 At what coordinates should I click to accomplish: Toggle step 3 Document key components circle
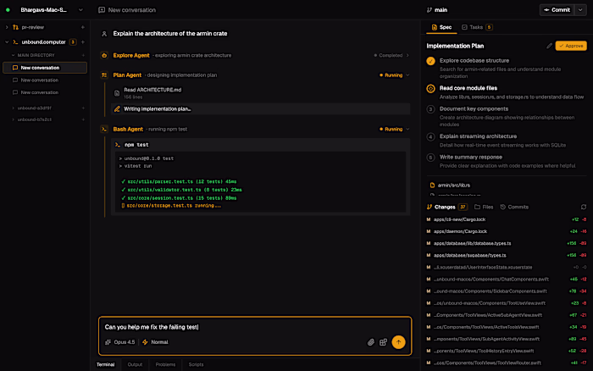[431, 108]
